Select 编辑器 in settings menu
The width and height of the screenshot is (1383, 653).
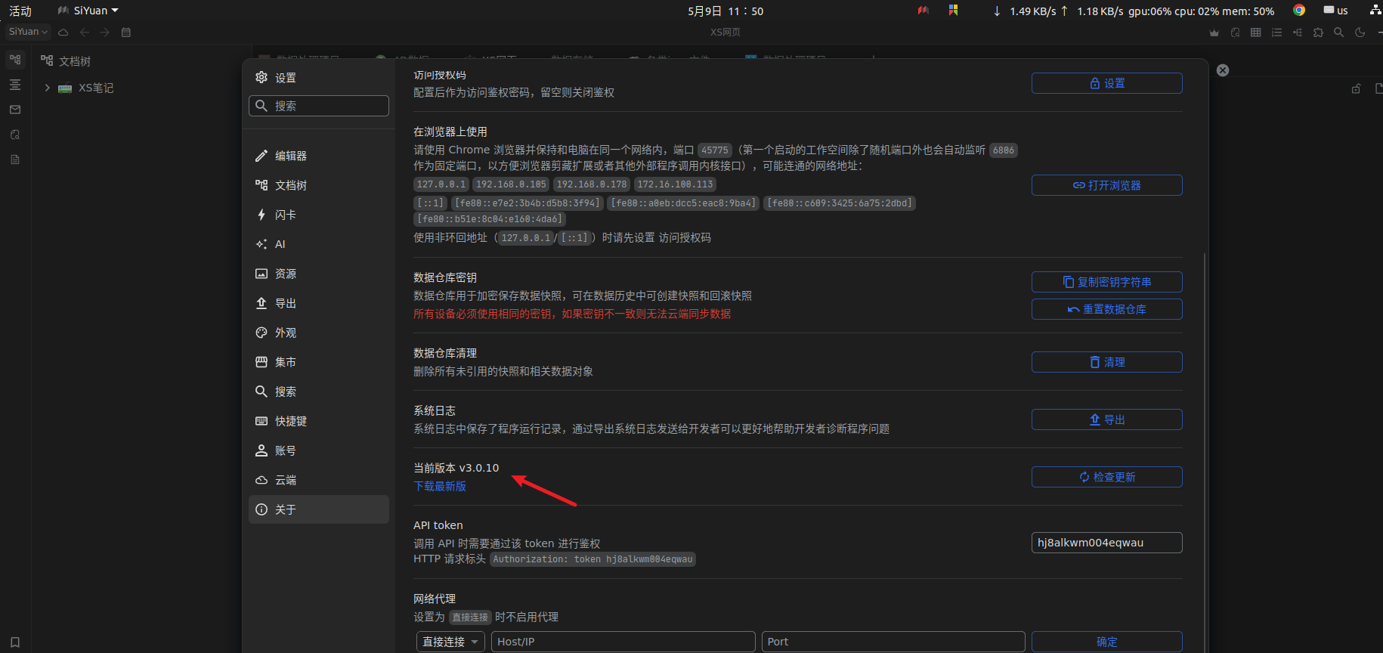click(319, 156)
